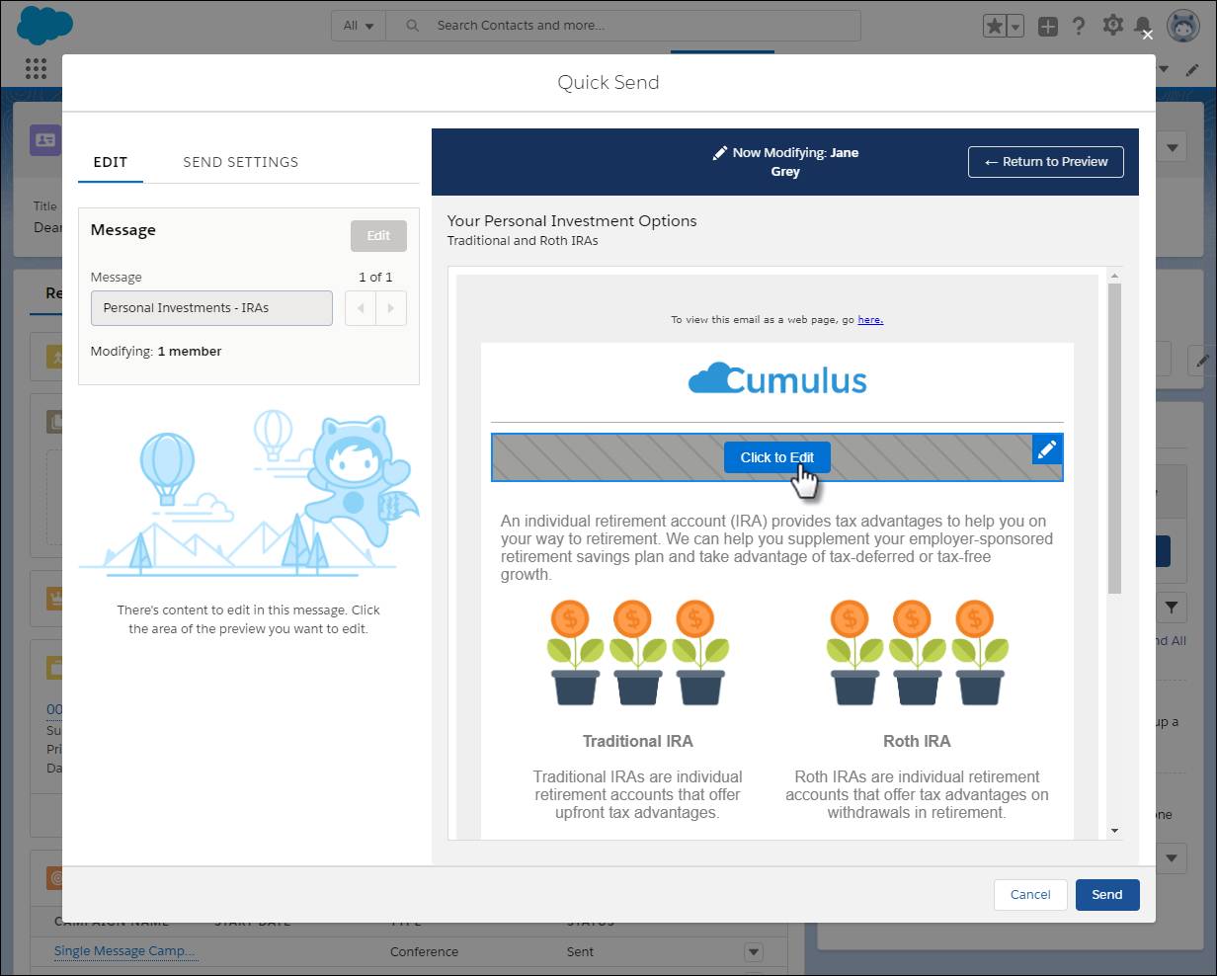Open the All search scope dropdown
Image resolution: width=1217 pixels, height=976 pixels.
click(359, 26)
